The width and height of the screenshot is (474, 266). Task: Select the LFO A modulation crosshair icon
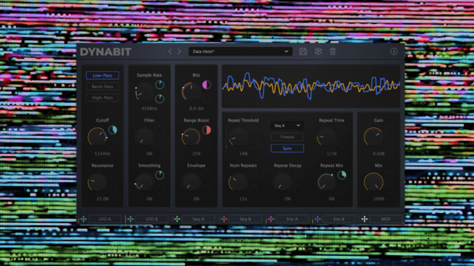[83, 219]
